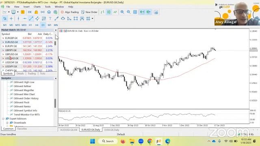This screenshot has width=260, height=146.
Task: Open the Tools menu
Action: (x=48, y=7)
